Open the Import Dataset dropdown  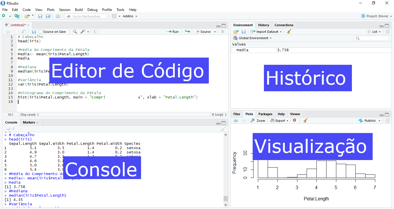[267, 32]
